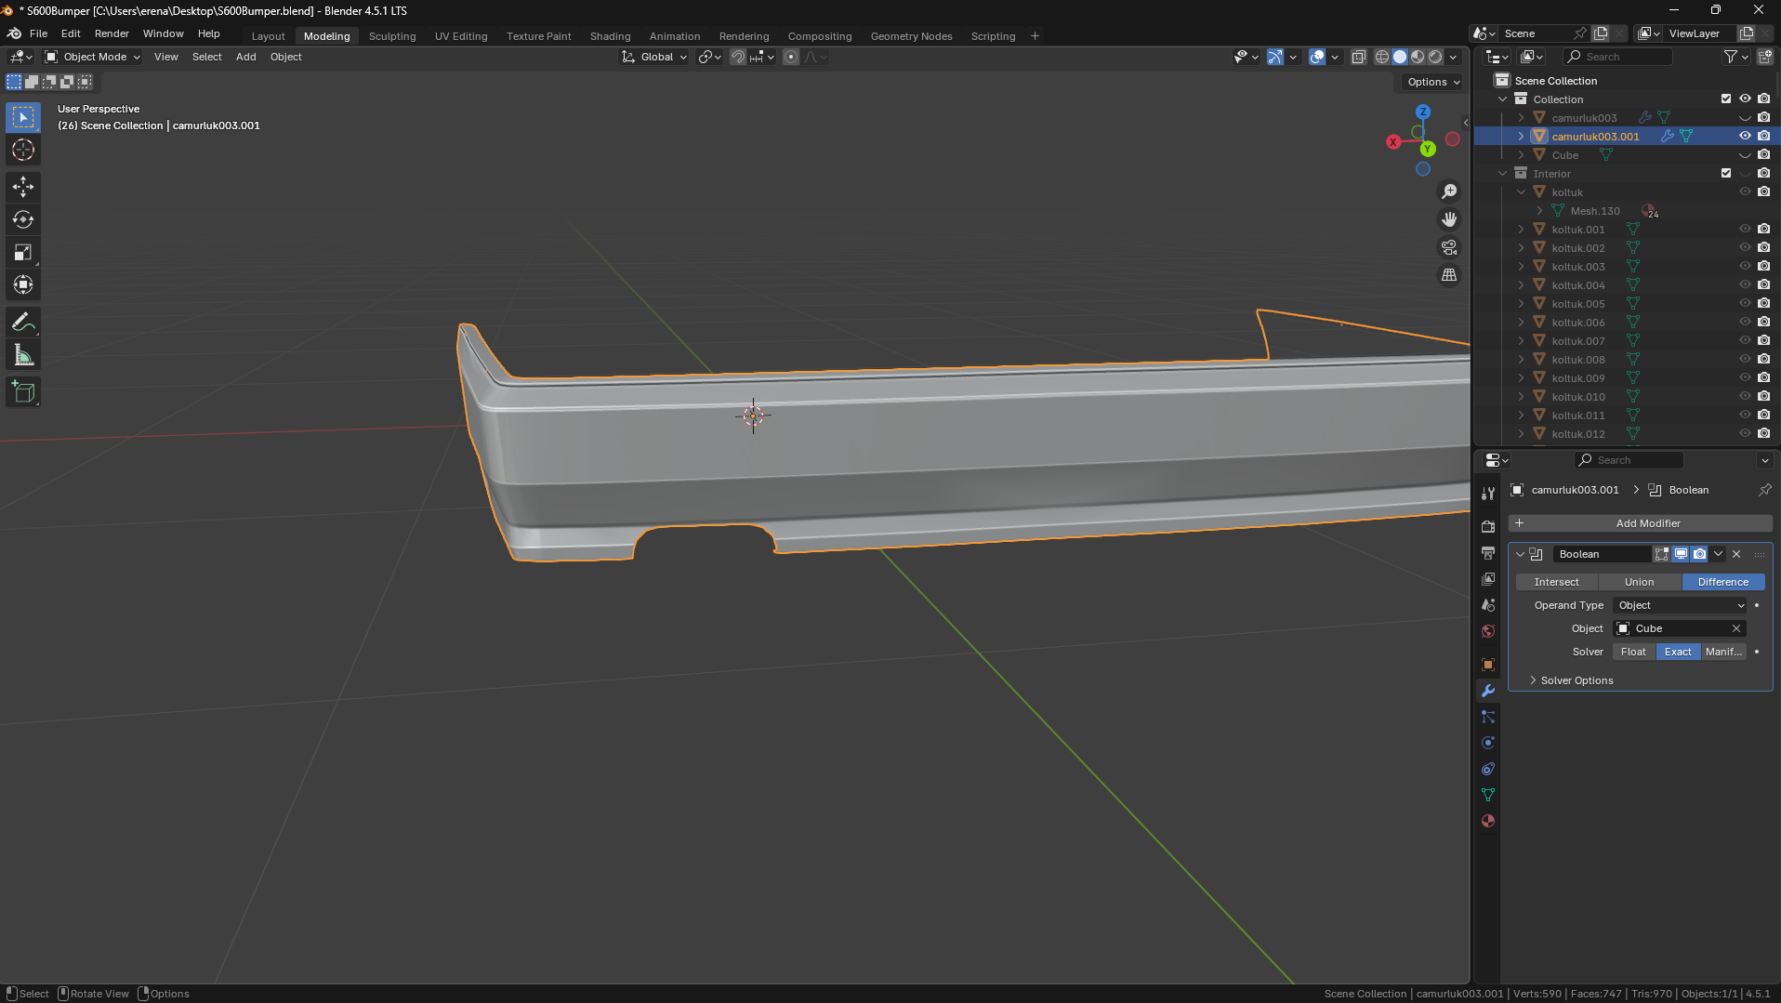The width and height of the screenshot is (1781, 1003).
Task: Open the Object Constraints properties tab
Action: (x=1488, y=768)
